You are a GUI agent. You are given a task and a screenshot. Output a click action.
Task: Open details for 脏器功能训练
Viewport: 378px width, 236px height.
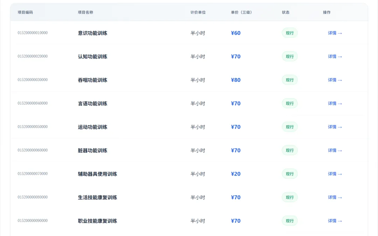[335, 150]
